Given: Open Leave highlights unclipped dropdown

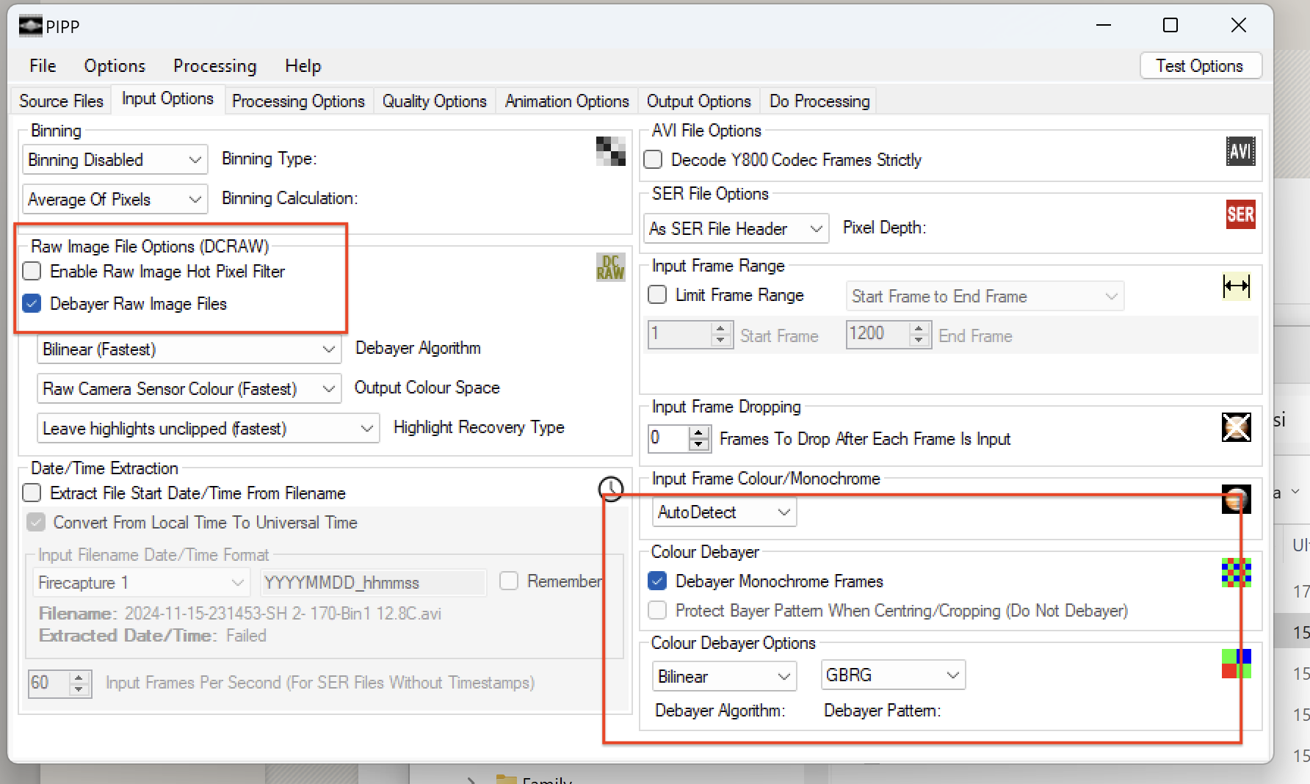Looking at the screenshot, I should (209, 429).
